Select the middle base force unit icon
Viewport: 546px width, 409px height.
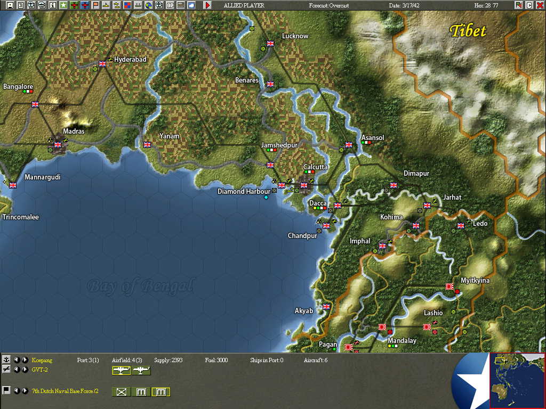point(141,392)
